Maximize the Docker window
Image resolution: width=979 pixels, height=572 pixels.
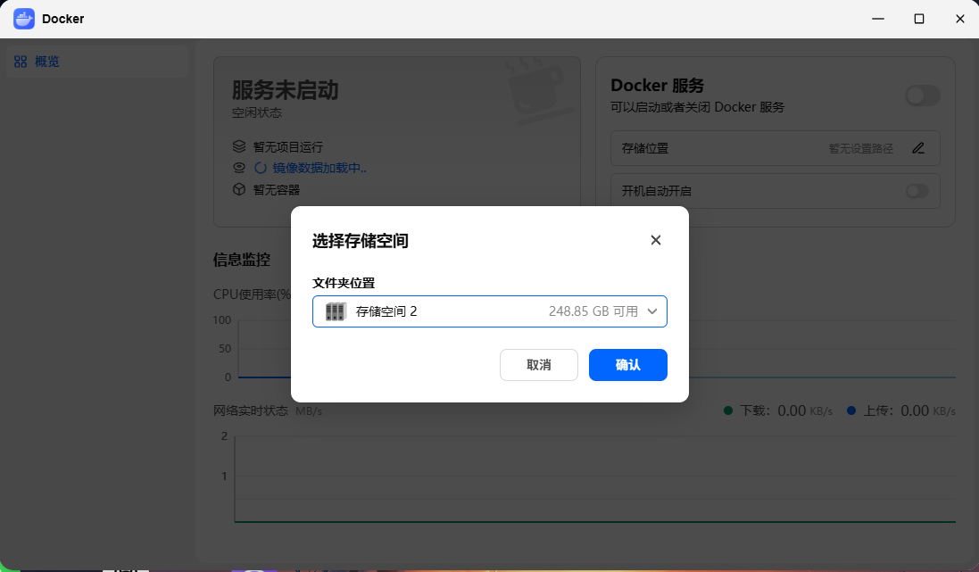click(919, 19)
